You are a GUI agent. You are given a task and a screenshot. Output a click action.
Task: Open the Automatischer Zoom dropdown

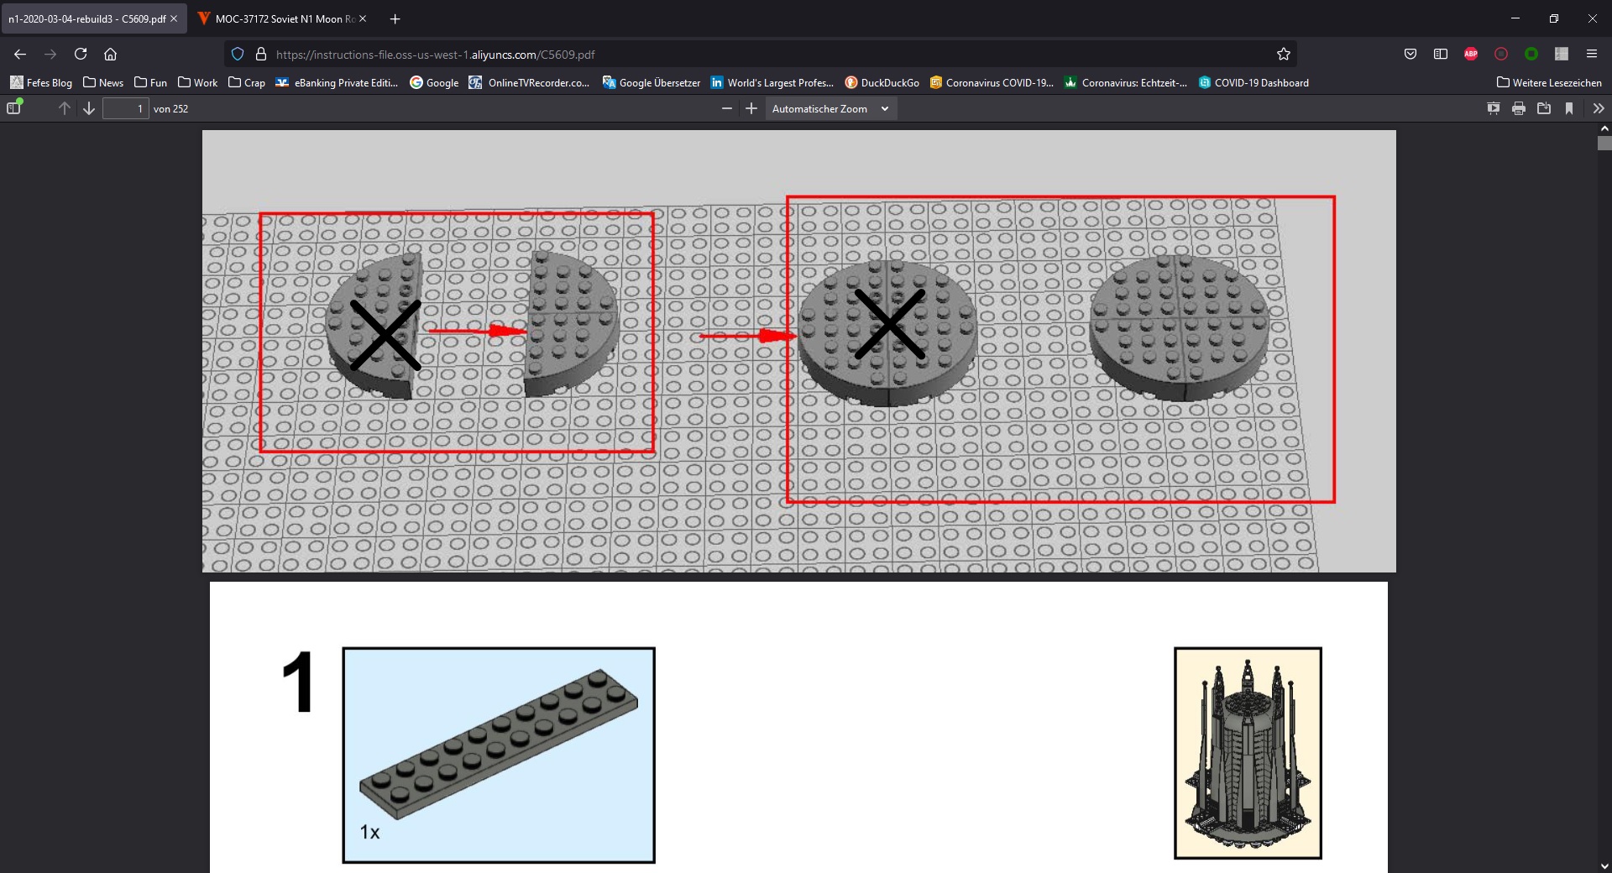click(x=830, y=108)
